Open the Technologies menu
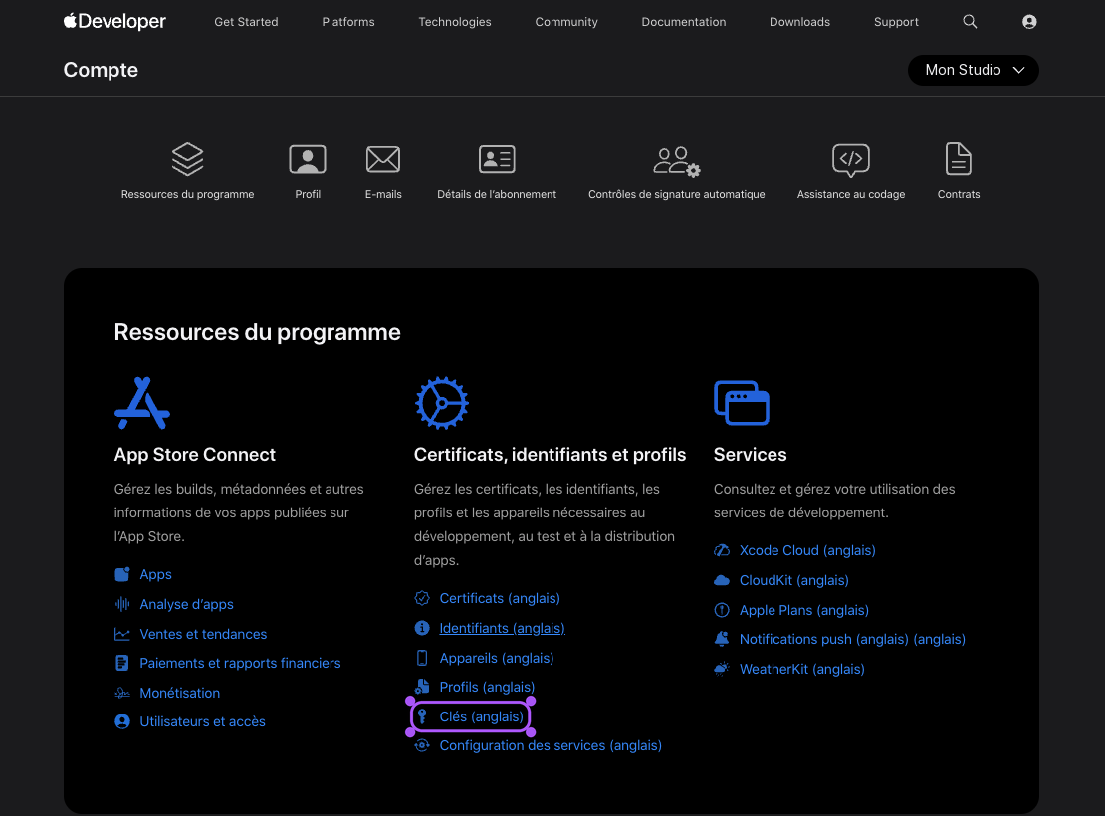 click(455, 22)
